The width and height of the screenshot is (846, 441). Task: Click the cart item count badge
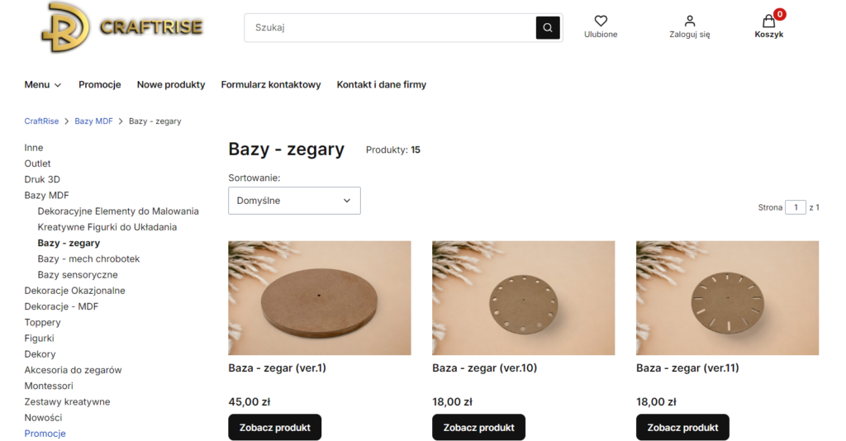coord(779,14)
